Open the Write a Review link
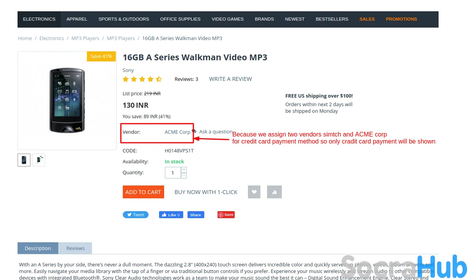The width and height of the screenshot is (476, 280). 230,79
